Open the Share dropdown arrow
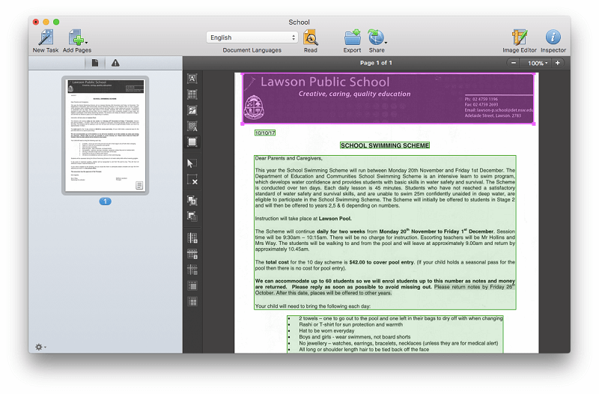 click(x=386, y=43)
